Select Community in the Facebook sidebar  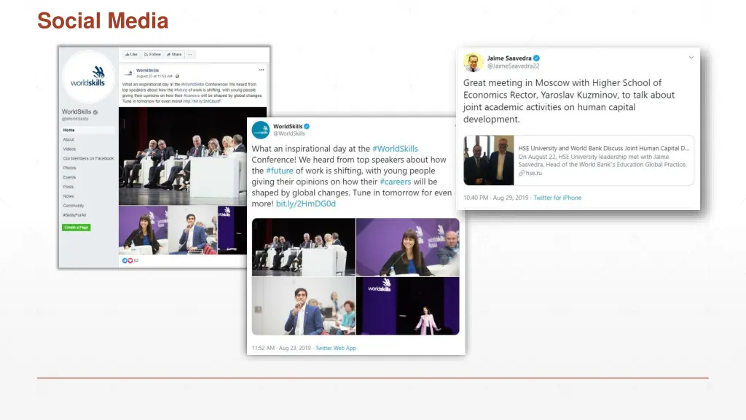point(74,206)
